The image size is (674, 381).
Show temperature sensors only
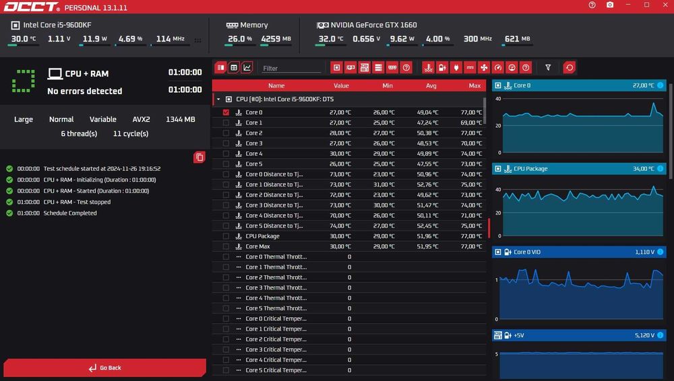click(428, 67)
